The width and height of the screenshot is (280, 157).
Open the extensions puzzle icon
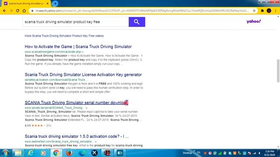pos(262,10)
